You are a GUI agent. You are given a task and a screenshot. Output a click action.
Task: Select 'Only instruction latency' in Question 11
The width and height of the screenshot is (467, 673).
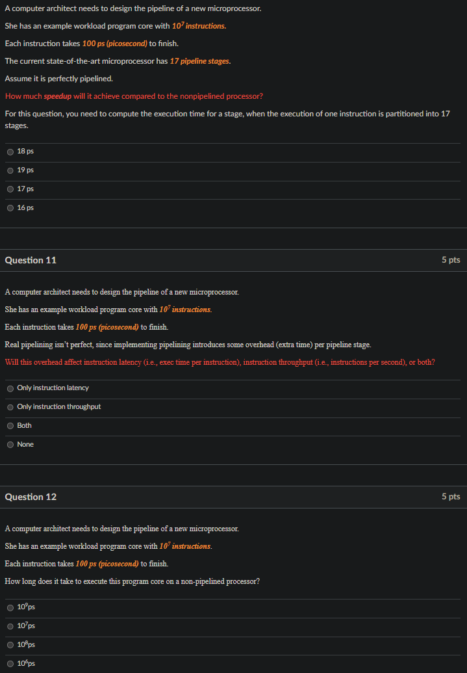point(10,388)
